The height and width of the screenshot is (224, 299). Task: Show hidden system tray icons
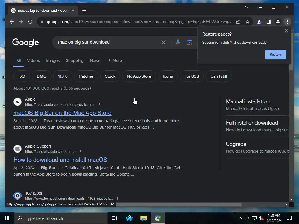[x=240, y=218]
